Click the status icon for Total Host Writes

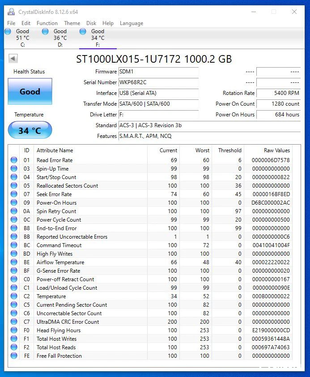coord(14,338)
